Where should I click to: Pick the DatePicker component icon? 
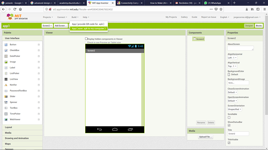point(6,56)
